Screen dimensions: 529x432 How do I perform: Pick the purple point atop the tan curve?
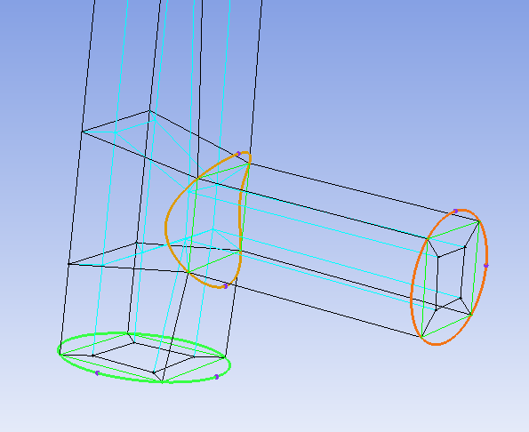[238, 154]
